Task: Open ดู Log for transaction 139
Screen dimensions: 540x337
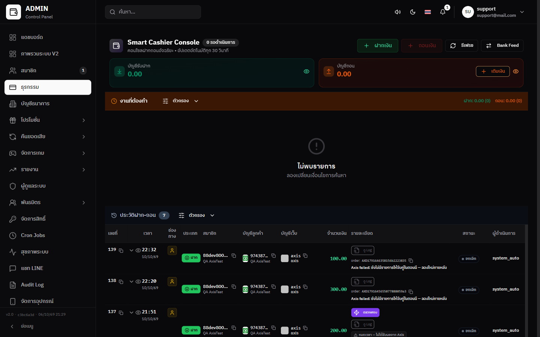Action: [363, 251]
